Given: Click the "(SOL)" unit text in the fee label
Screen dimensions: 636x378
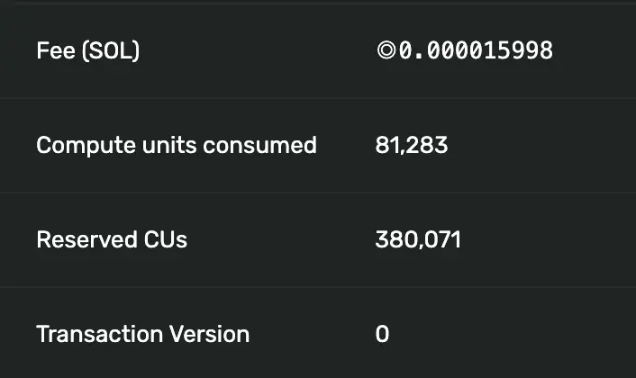Looking at the screenshot, I should 111,51.
